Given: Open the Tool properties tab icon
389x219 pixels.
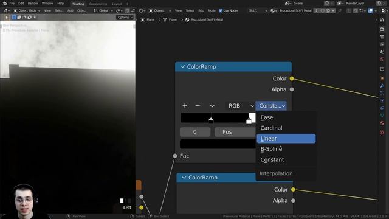Looking at the screenshot, I should tap(382, 20).
